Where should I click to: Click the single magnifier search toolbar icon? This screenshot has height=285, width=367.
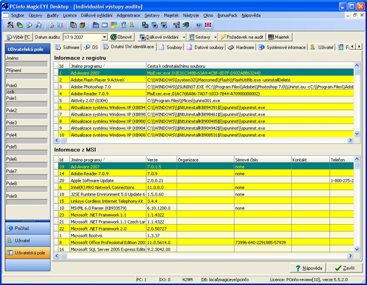click(x=29, y=25)
